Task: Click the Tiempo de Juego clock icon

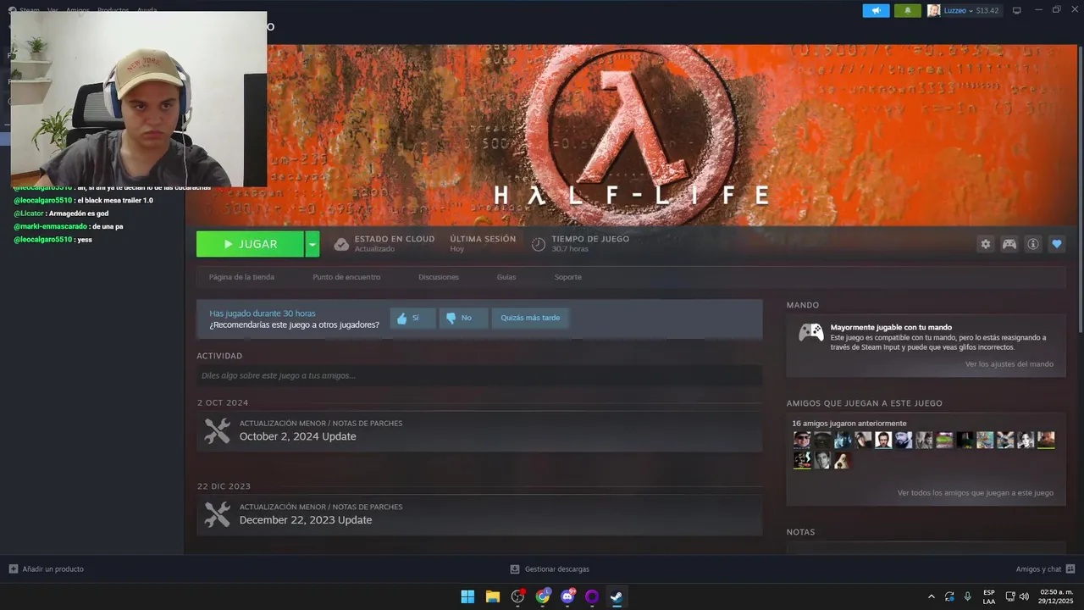Action: [539, 244]
